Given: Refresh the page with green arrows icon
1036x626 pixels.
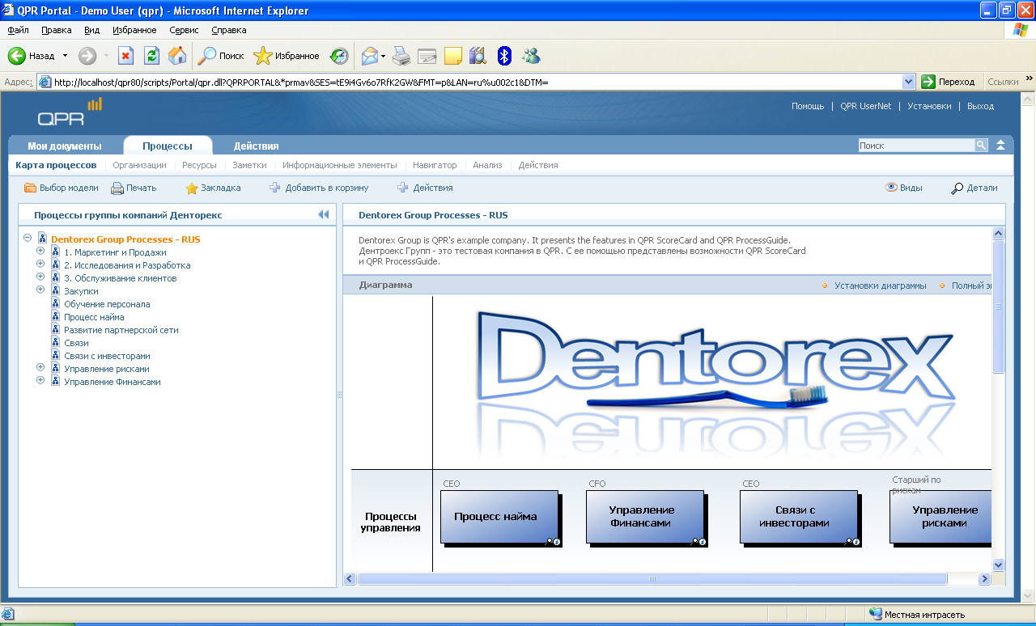Looking at the screenshot, I should 151,56.
